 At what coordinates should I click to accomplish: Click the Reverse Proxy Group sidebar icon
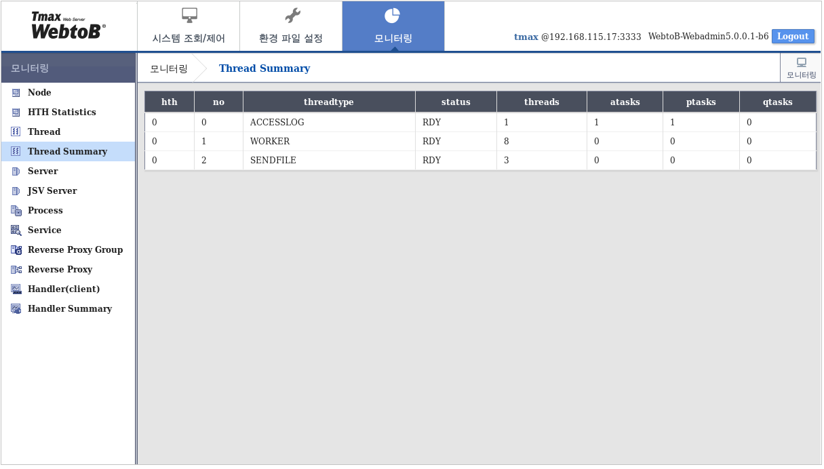(16, 250)
